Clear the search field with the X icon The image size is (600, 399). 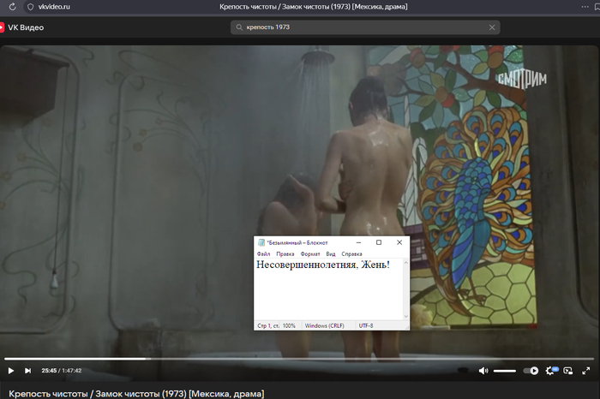click(x=492, y=27)
